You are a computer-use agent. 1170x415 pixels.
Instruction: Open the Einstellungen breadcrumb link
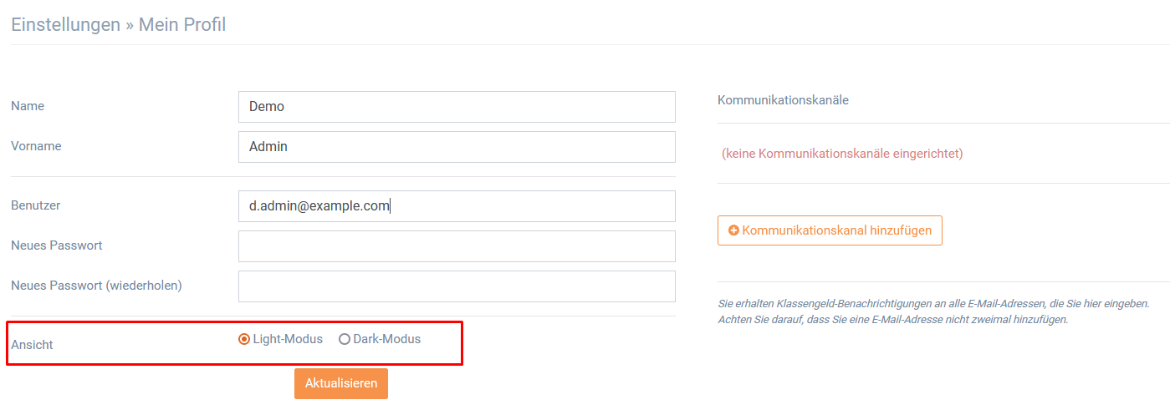[65, 24]
